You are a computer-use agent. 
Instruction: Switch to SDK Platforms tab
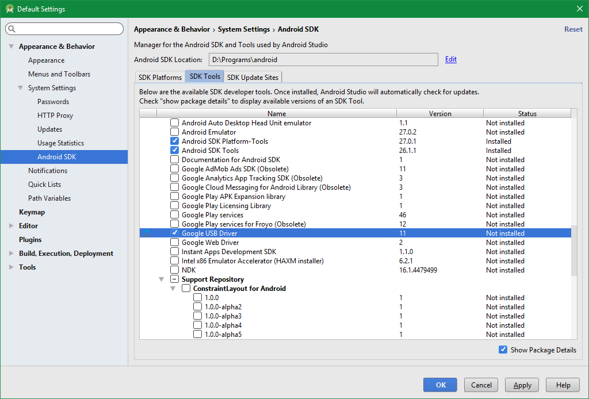point(160,77)
